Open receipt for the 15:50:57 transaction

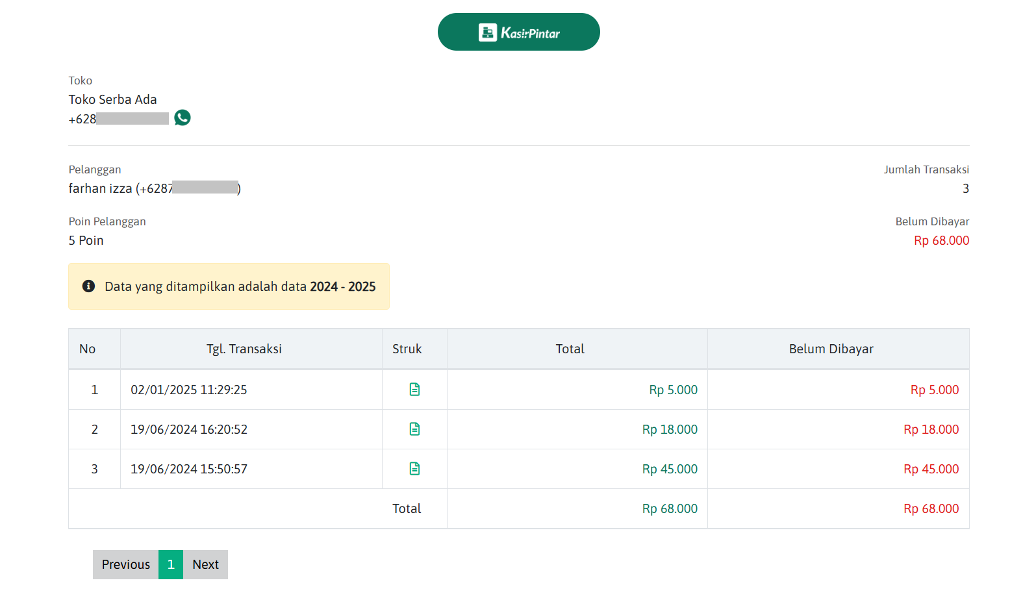[x=414, y=469]
